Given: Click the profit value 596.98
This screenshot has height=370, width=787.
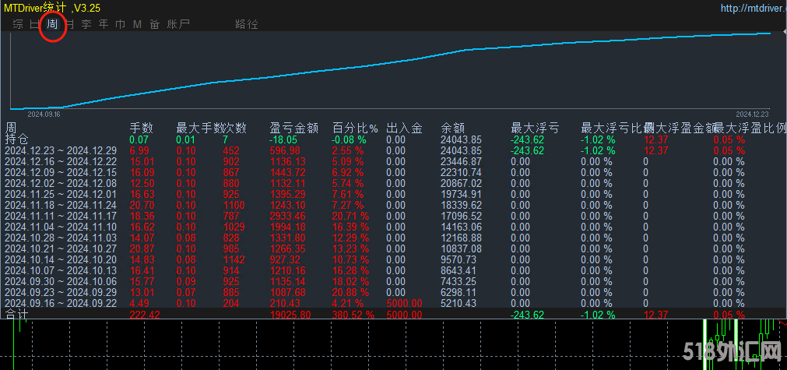Looking at the screenshot, I should click(x=285, y=150).
